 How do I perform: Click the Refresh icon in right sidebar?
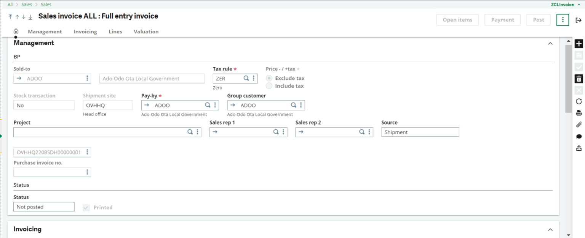click(579, 101)
